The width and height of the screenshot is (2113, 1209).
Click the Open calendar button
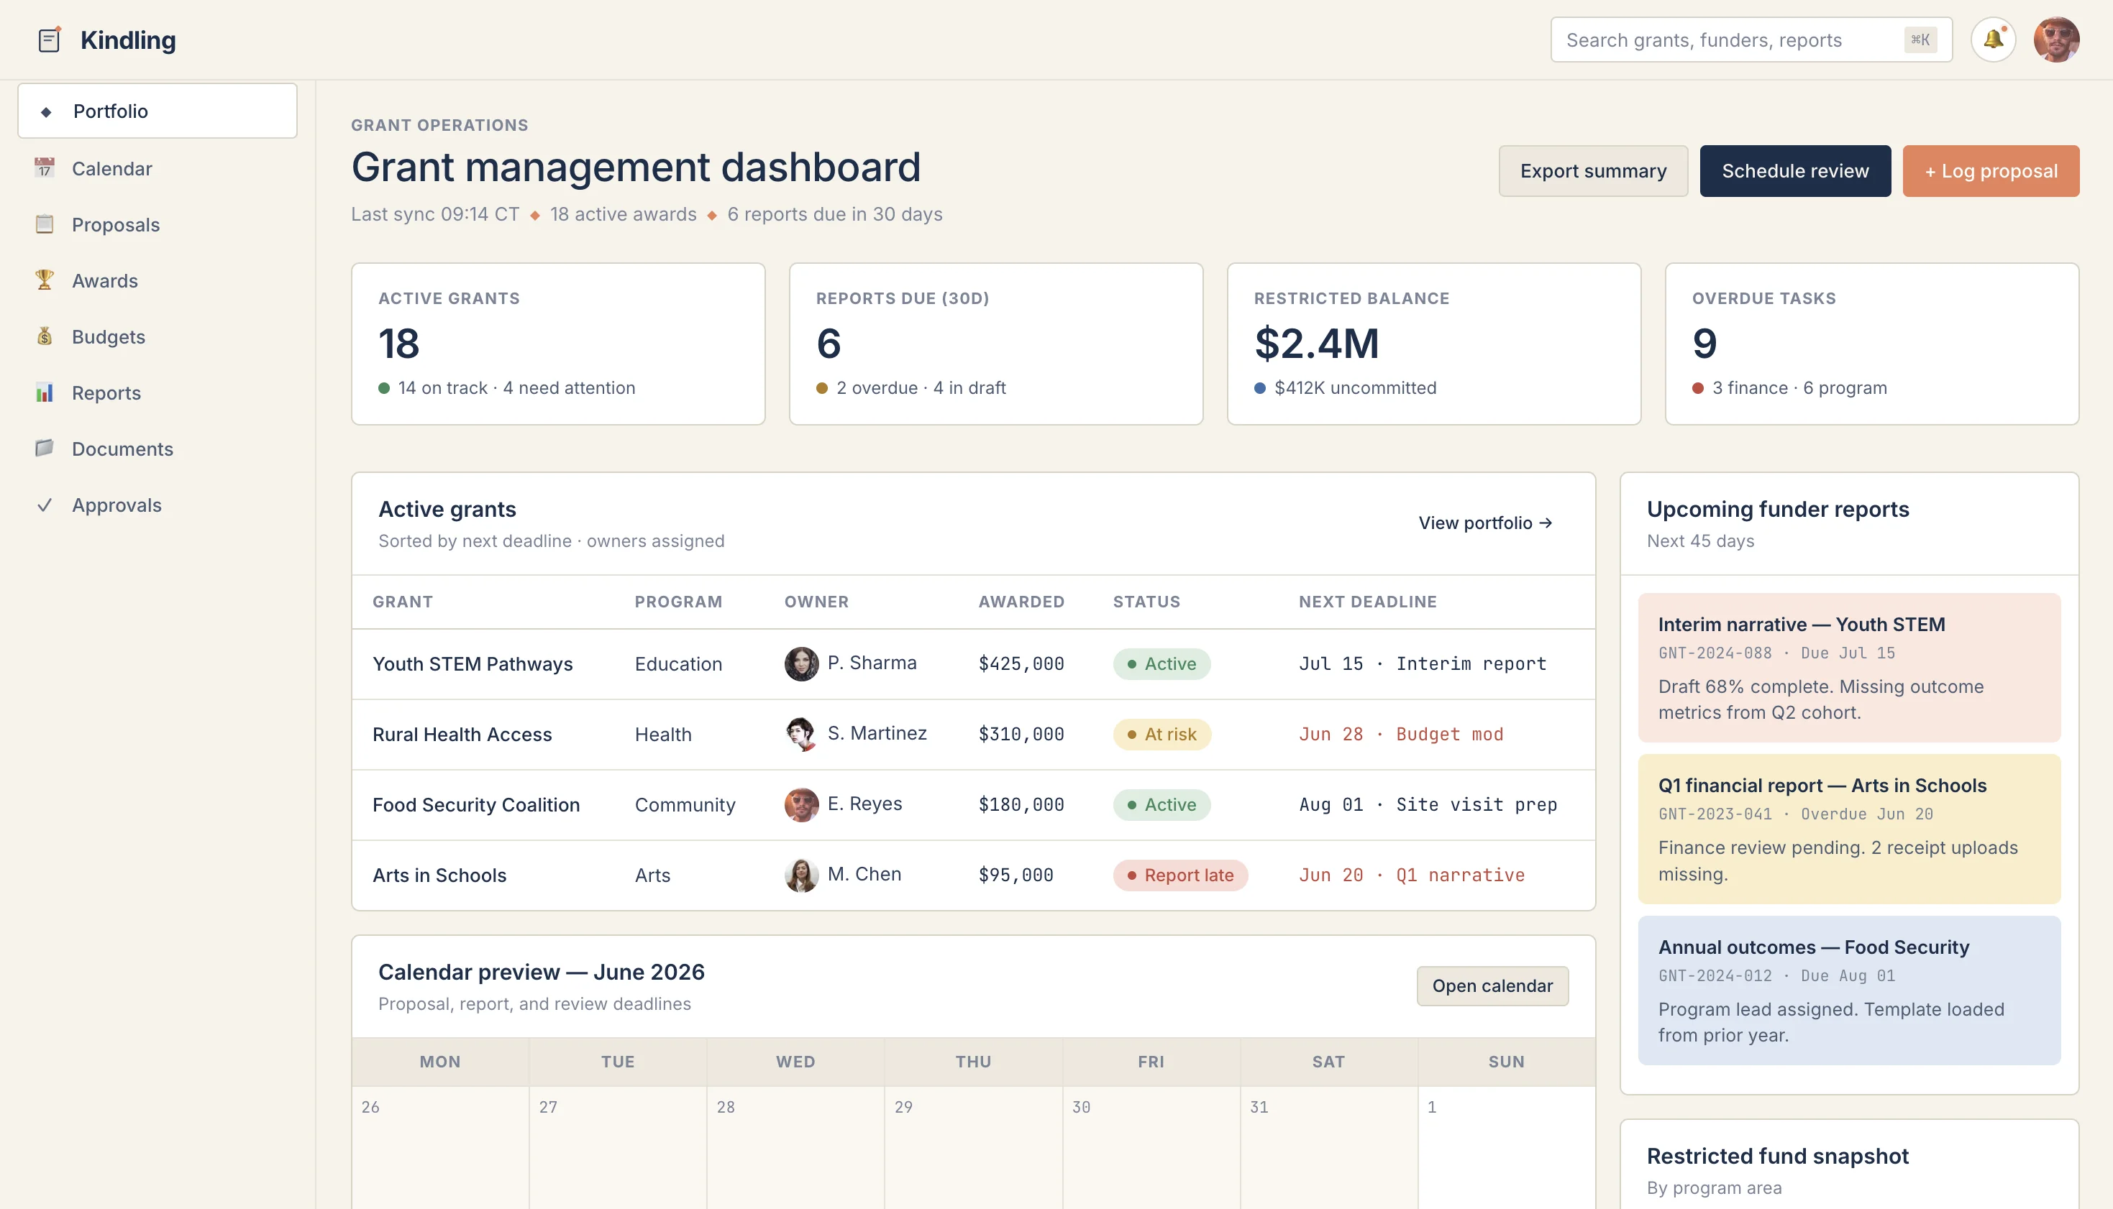point(1492,985)
